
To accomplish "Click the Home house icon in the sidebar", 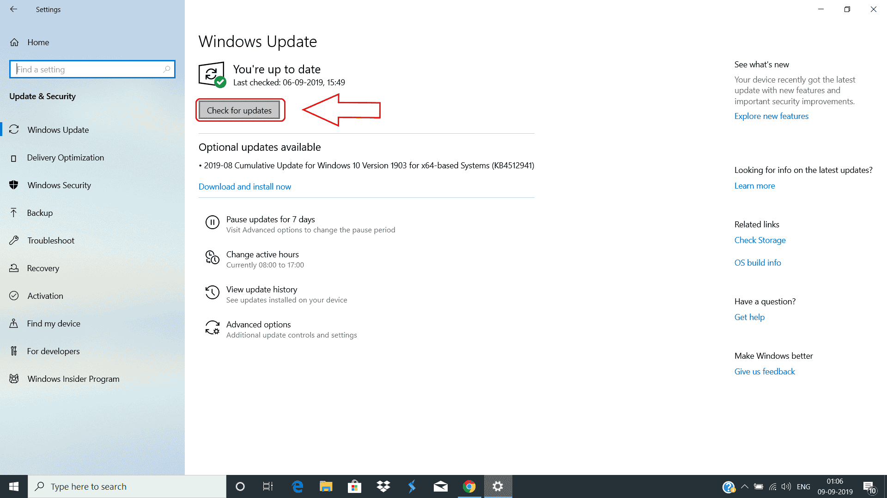I will [14, 42].
